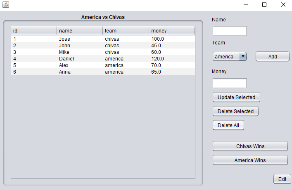Viewport: 292px width, 190px height.
Task: Click the 65.0 money cell
Action: pos(172,72)
